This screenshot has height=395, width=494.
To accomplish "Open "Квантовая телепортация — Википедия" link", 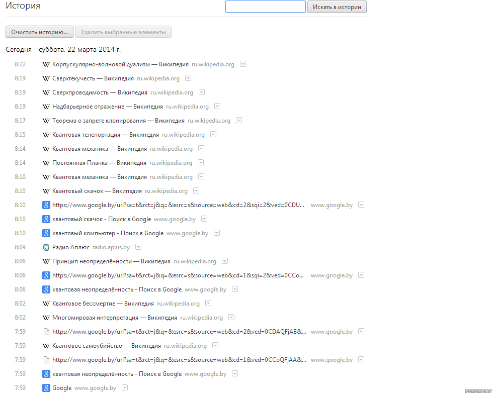I will [106, 135].
